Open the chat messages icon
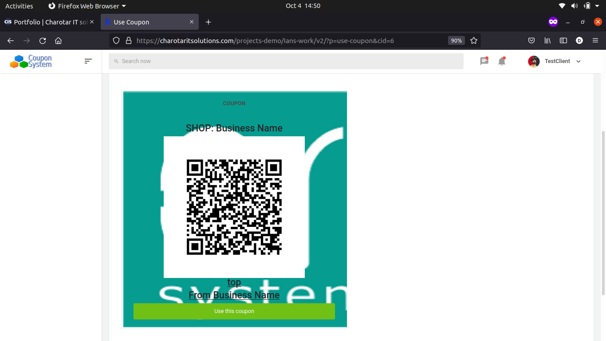The width and height of the screenshot is (606, 341). click(484, 61)
